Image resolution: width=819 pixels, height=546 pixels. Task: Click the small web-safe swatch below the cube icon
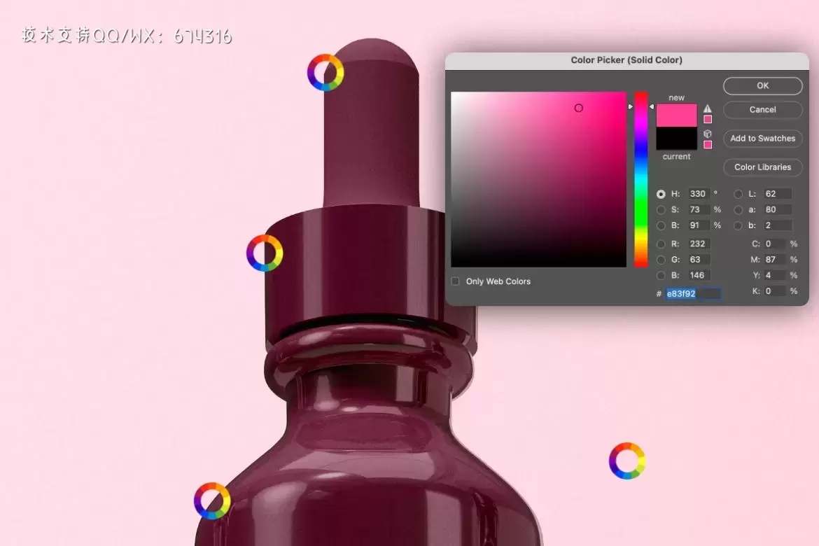708,145
